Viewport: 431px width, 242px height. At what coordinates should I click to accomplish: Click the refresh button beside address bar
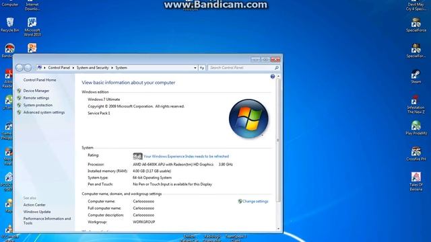202,68
